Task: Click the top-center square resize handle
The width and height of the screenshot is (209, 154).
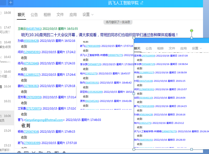Action: (192, 38)
